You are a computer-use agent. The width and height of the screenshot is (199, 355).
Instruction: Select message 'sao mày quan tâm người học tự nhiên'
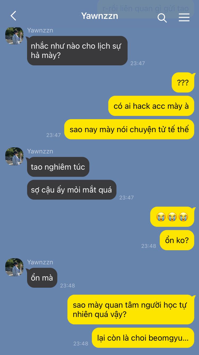coord(131,310)
